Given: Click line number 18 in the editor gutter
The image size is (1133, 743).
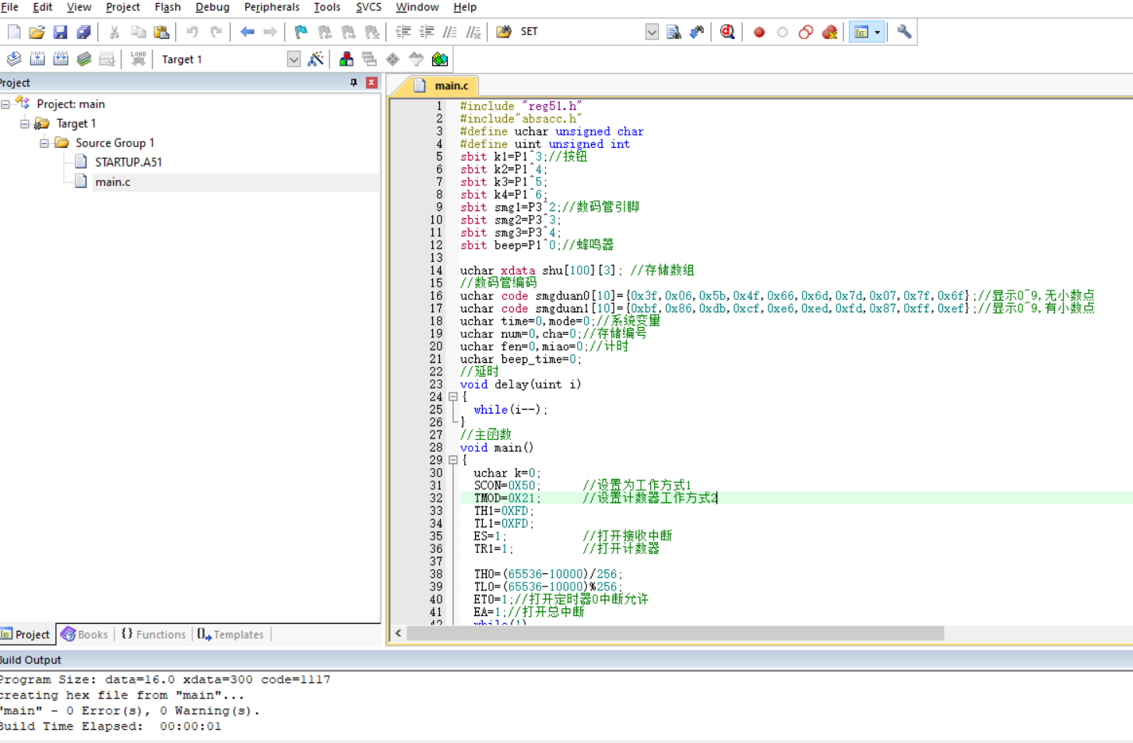Looking at the screenshot, I should tap(435, 321).
